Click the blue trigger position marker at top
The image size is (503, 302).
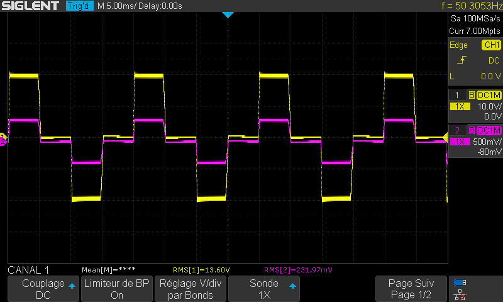pos(228,14)
